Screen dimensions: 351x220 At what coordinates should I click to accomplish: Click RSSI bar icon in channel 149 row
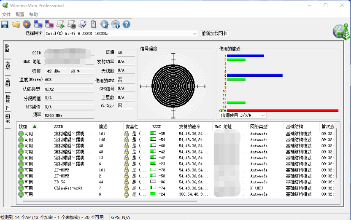coord(153,140)
